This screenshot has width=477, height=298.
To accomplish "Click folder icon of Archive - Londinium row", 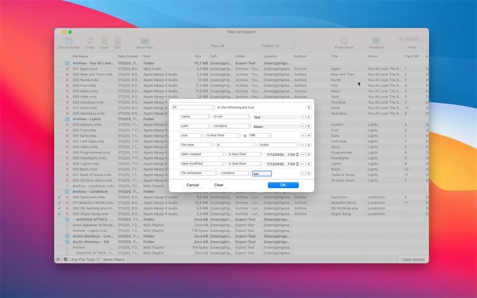I will tap(67, 192).
